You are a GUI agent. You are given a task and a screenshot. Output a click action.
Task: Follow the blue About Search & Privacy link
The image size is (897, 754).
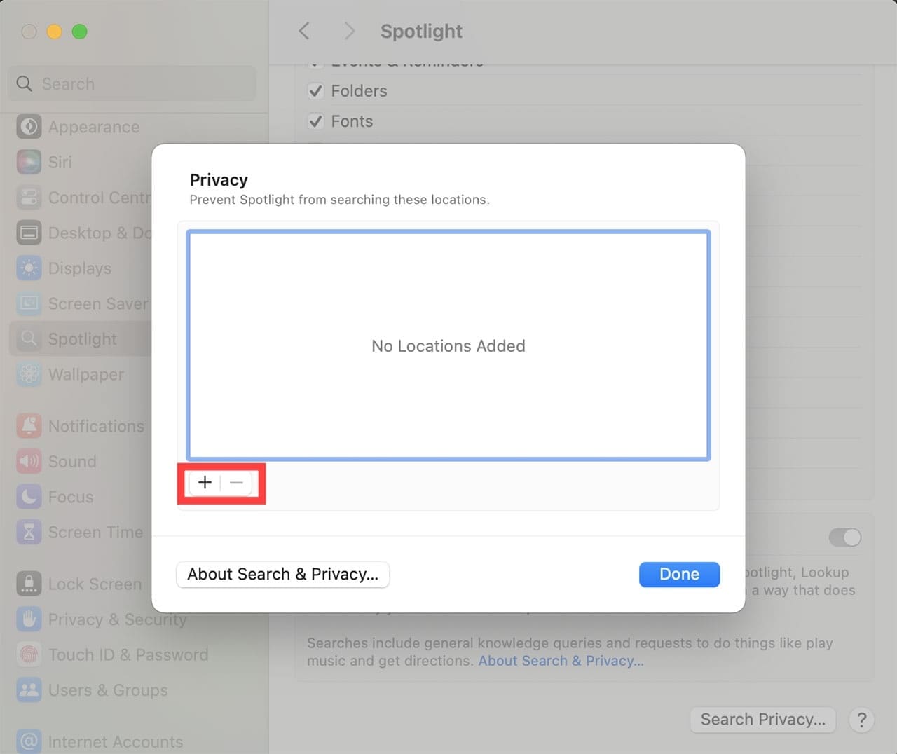pyautogui.click(x=561, y=661)
